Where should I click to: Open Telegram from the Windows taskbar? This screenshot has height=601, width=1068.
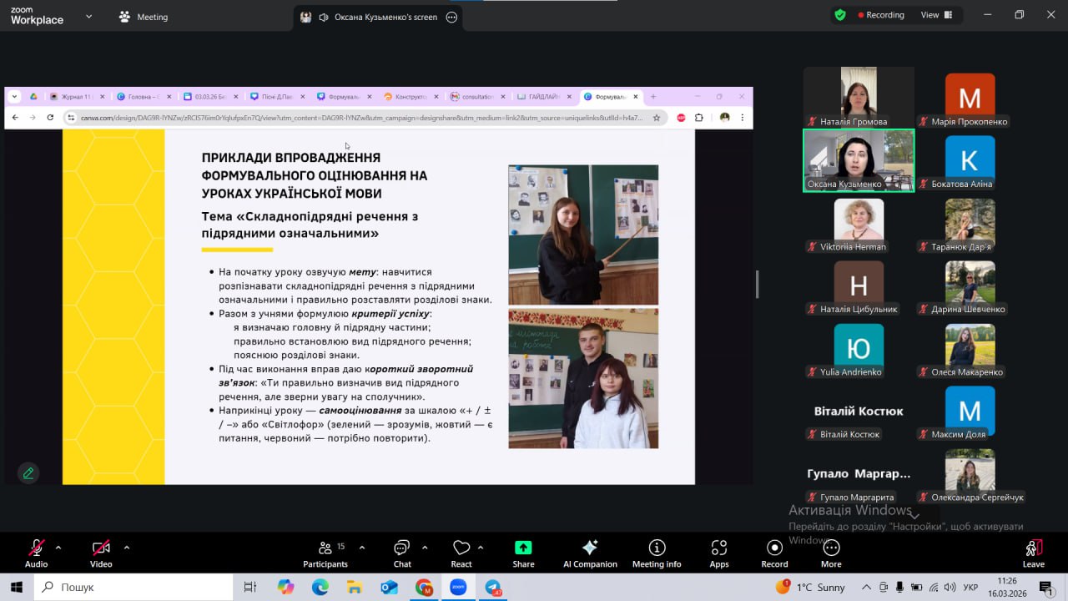[x=494, y=588]
